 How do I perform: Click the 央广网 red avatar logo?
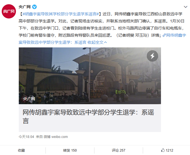[x=9, y=11]
